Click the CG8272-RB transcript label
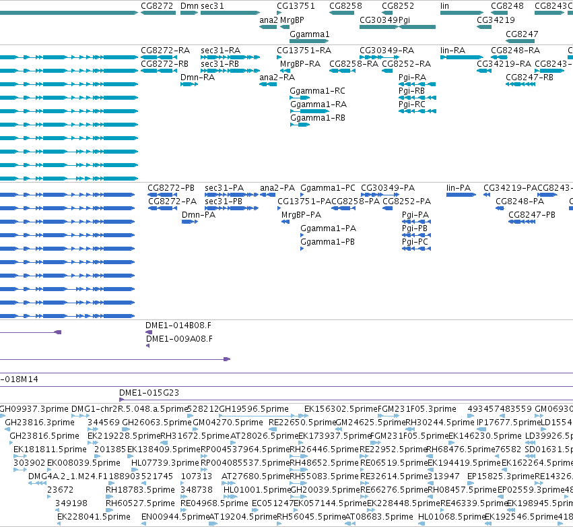The image size is (573, 527). 164,64
